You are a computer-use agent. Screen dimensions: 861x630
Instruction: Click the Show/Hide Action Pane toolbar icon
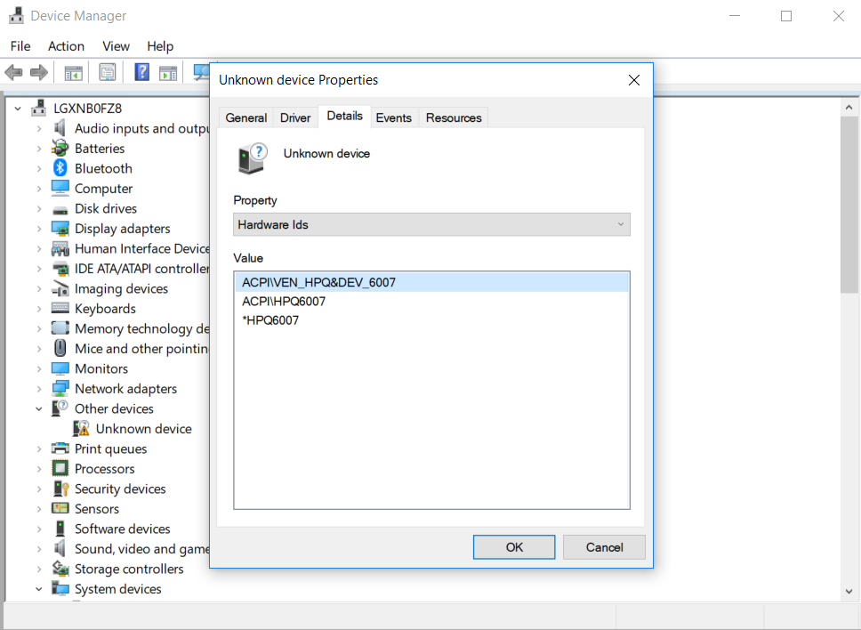click(168, 73)
